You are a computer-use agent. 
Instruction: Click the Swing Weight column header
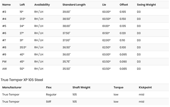coord(146,5)
